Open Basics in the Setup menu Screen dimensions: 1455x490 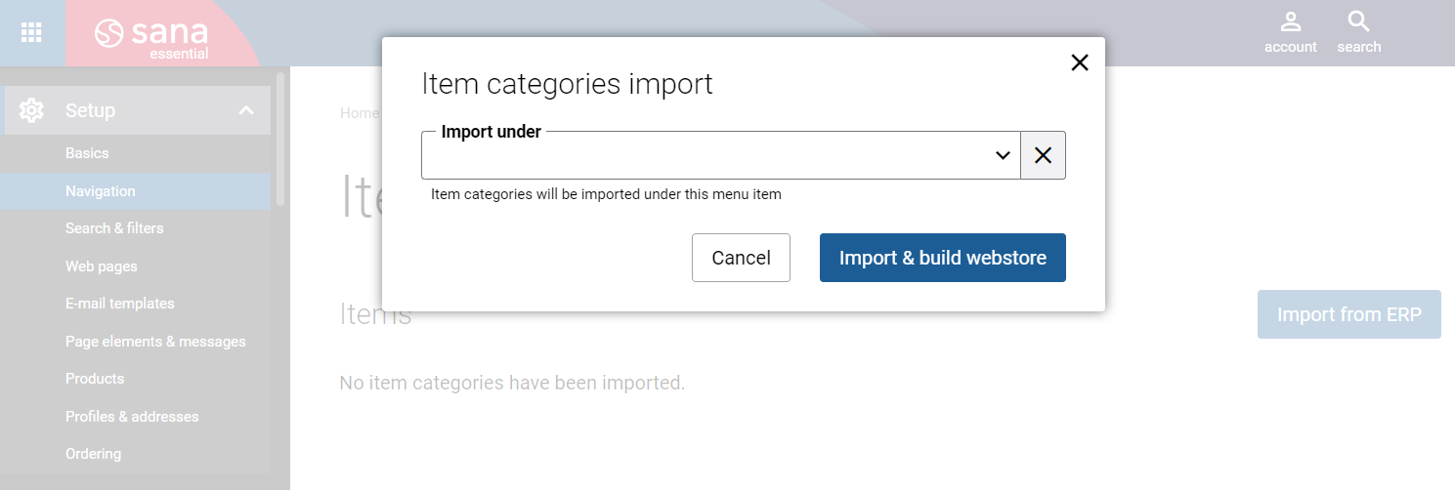coord(87,153)
